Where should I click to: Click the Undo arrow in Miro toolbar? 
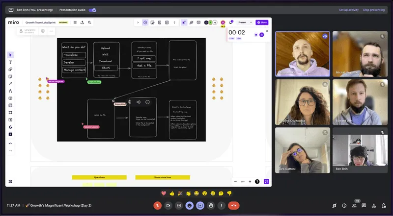(10, 144)
